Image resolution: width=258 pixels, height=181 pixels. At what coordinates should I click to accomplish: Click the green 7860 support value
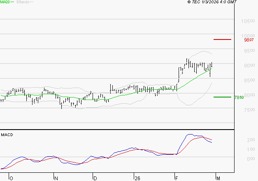click(x=239, y=97)
